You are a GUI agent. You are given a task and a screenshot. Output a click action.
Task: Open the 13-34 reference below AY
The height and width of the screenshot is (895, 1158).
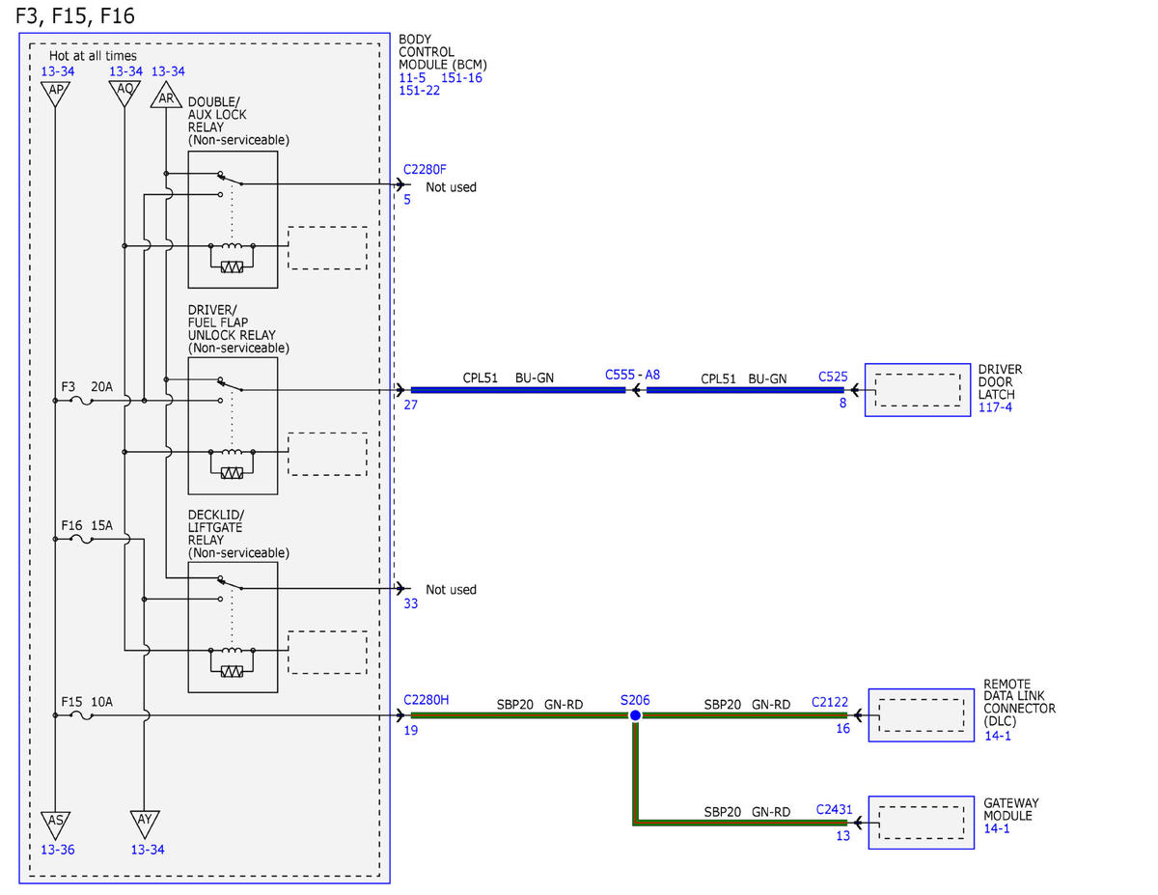(146, 850)
